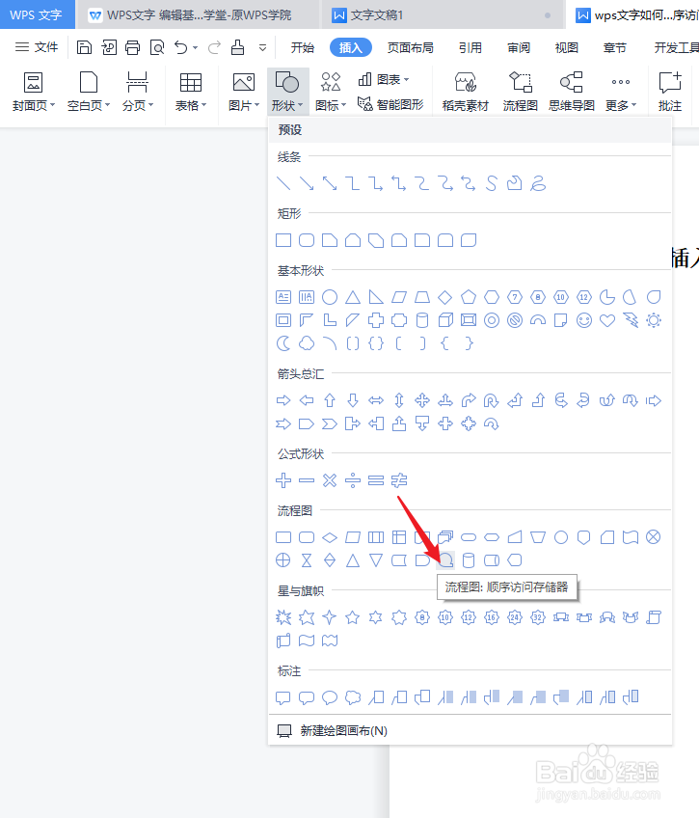Screen dimensions: 699x818
Task: Open the 审阅 ribbon tab
Action: pos(519,47)
